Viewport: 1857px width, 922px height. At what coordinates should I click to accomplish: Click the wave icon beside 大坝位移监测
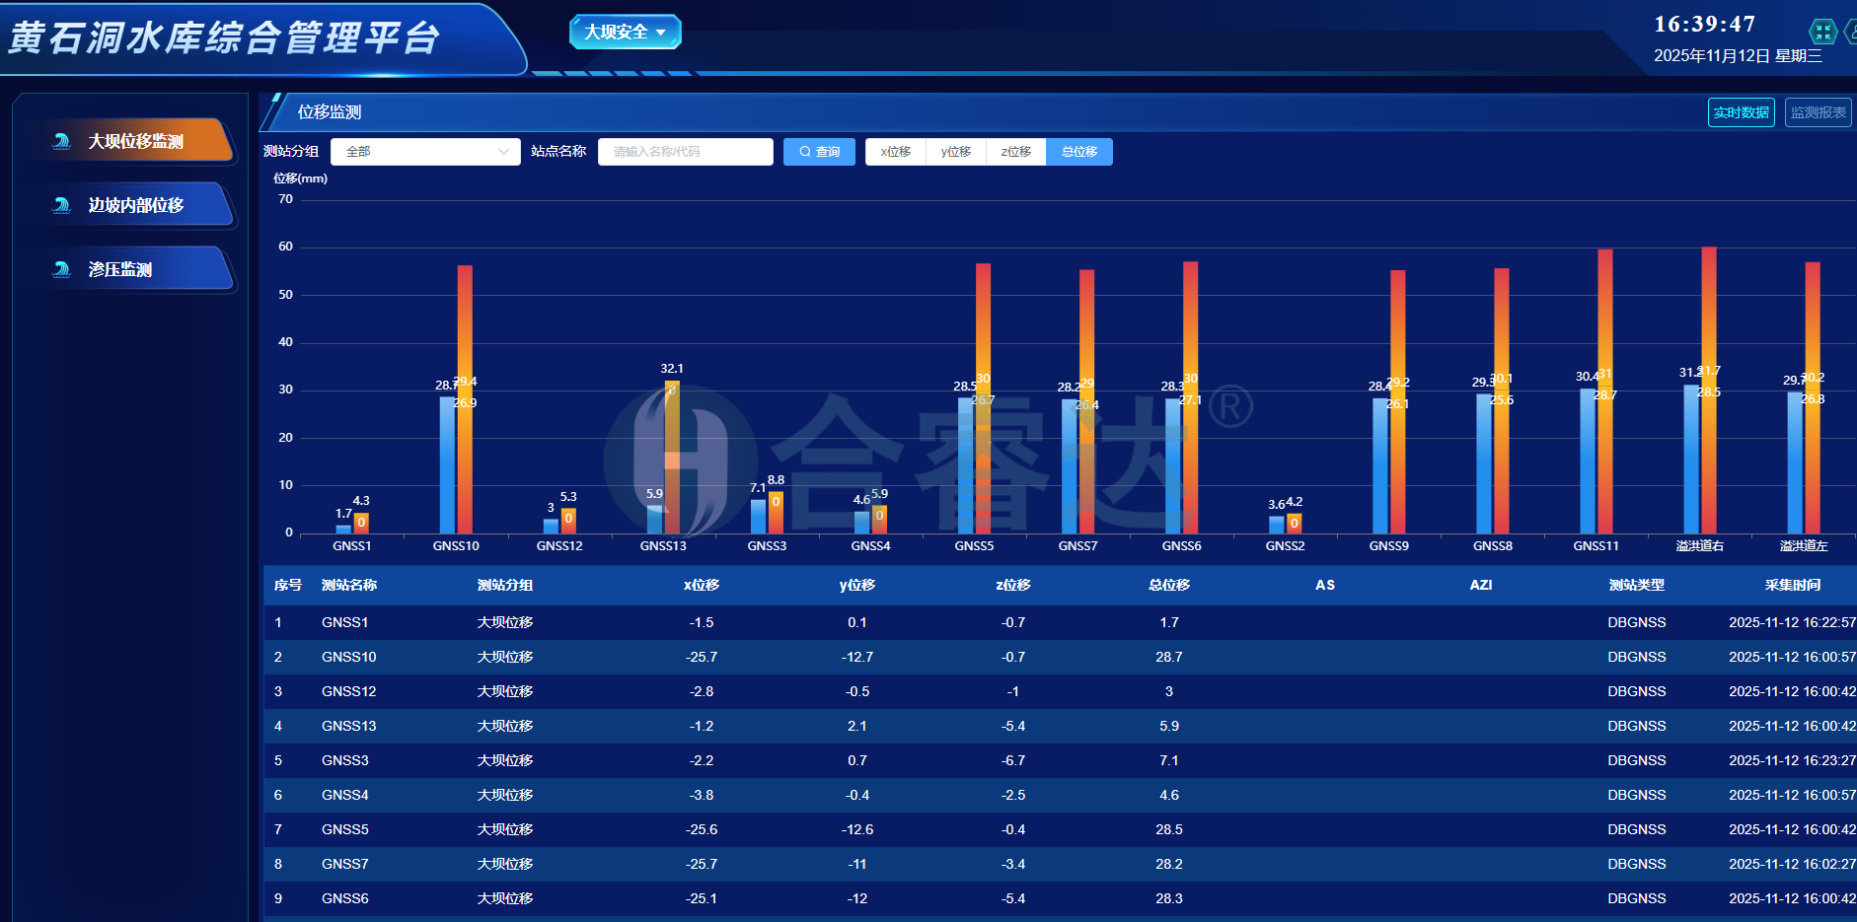tap(61, 141)
